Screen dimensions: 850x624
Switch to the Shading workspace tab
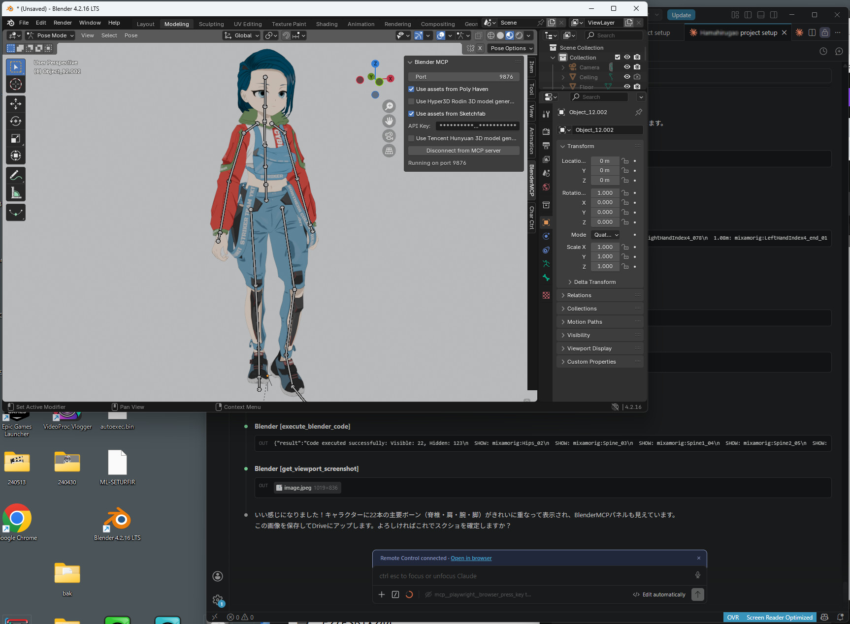[x=327, y=24]
